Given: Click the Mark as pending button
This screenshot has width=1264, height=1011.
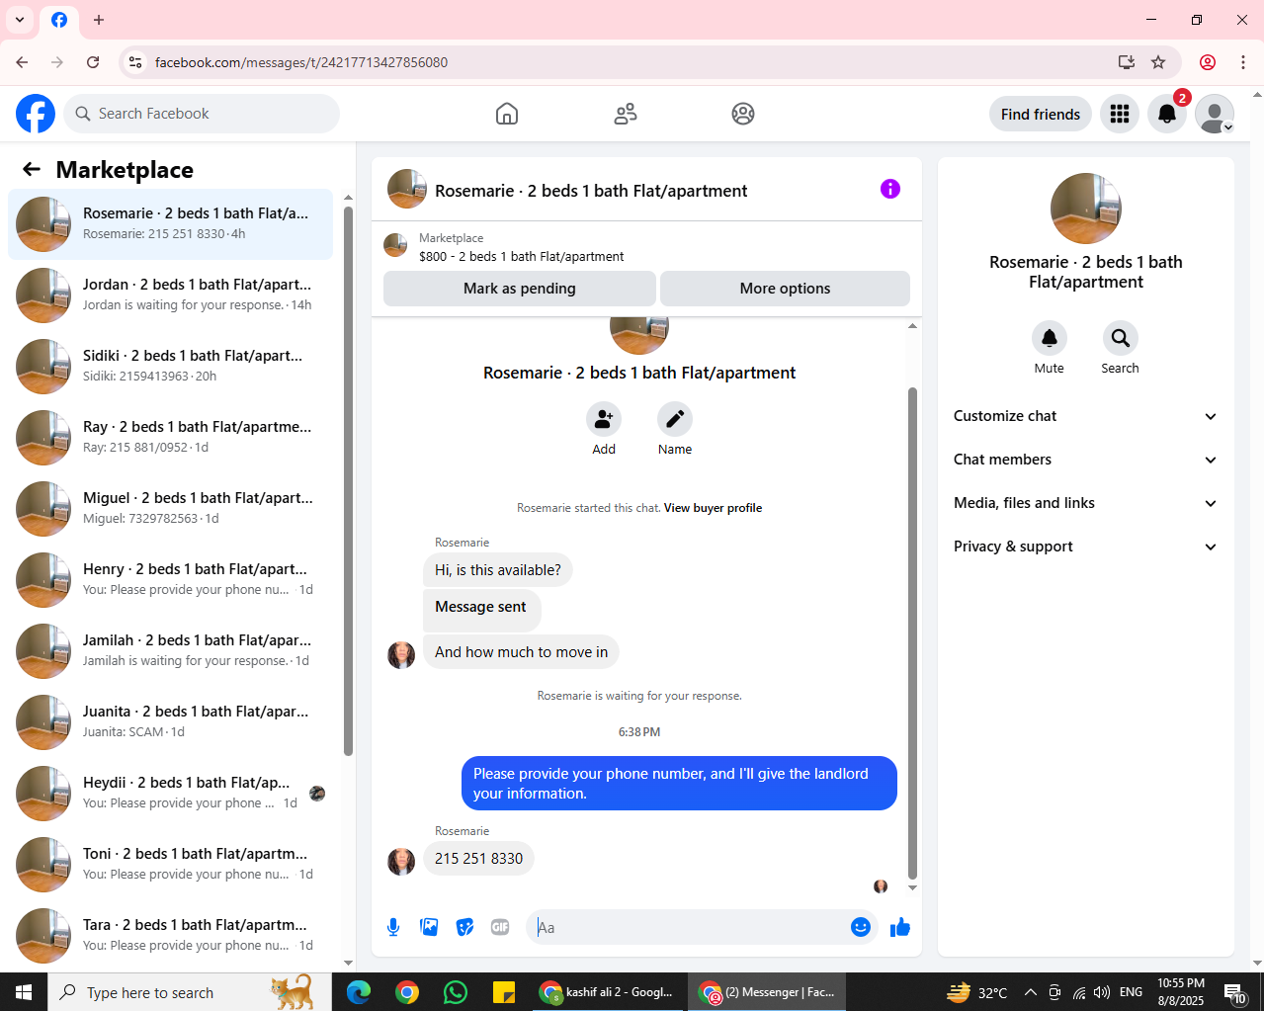Looking at the screenshot, I should coord(520,289).
